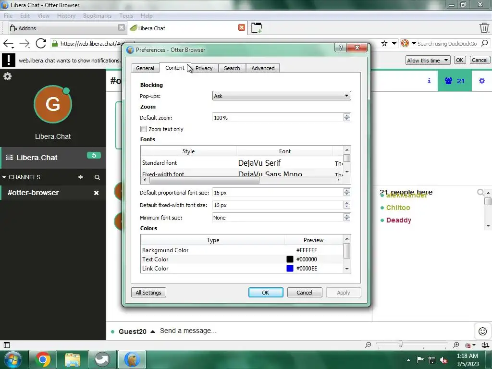The image size is (492, 369).
Task: Open Windows Explorer from the taskbar
Action: point(73,359)
